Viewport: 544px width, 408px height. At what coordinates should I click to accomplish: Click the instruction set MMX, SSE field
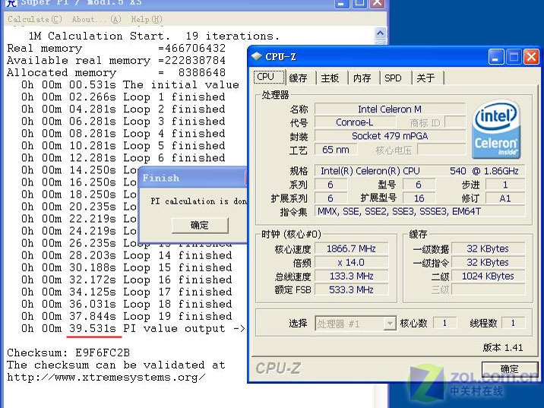[x=420, y=211]
